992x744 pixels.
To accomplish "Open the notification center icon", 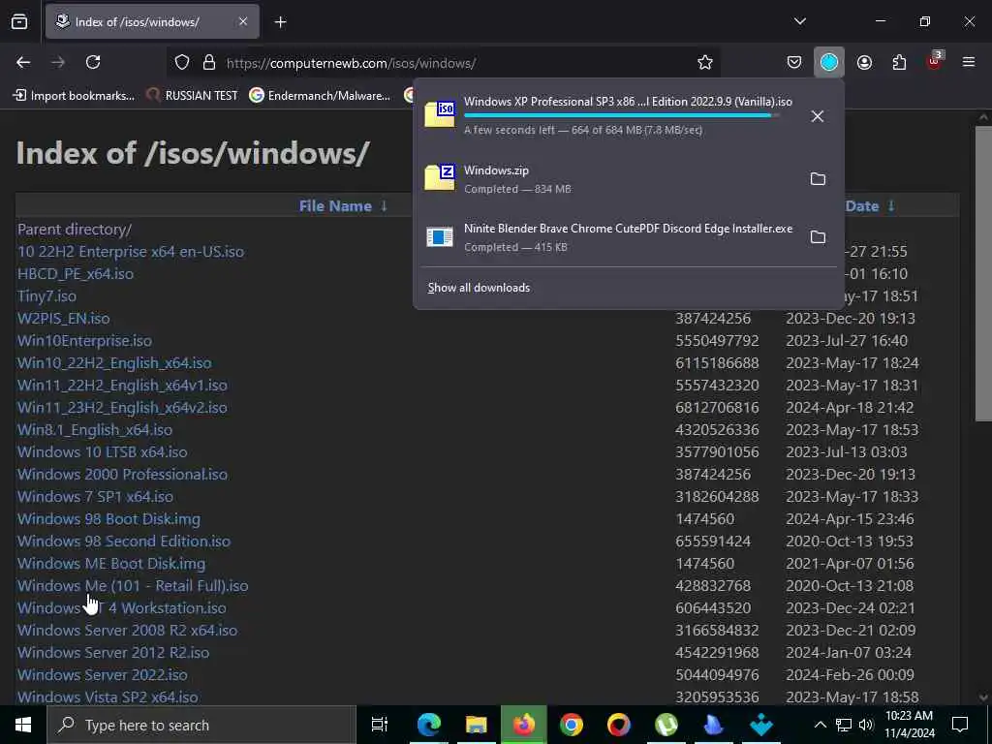I will (x=960, y=725).
